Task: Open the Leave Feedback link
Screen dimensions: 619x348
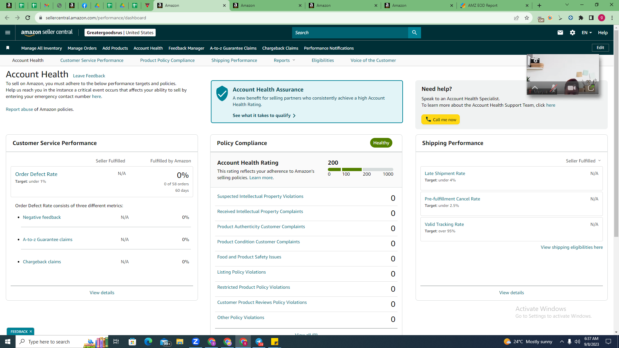Action: 89,76
